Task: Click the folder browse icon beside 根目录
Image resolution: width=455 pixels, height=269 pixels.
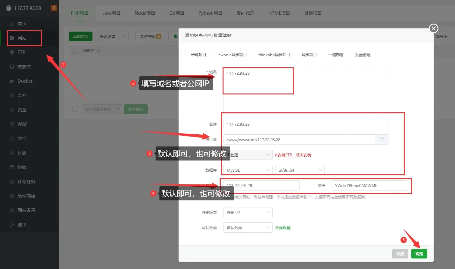Action: (382, 139)
